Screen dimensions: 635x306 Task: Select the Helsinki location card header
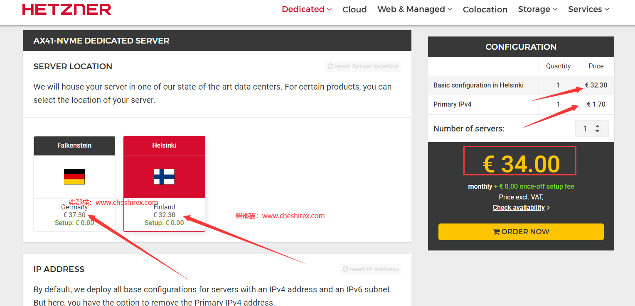click(x=164, y=146)
